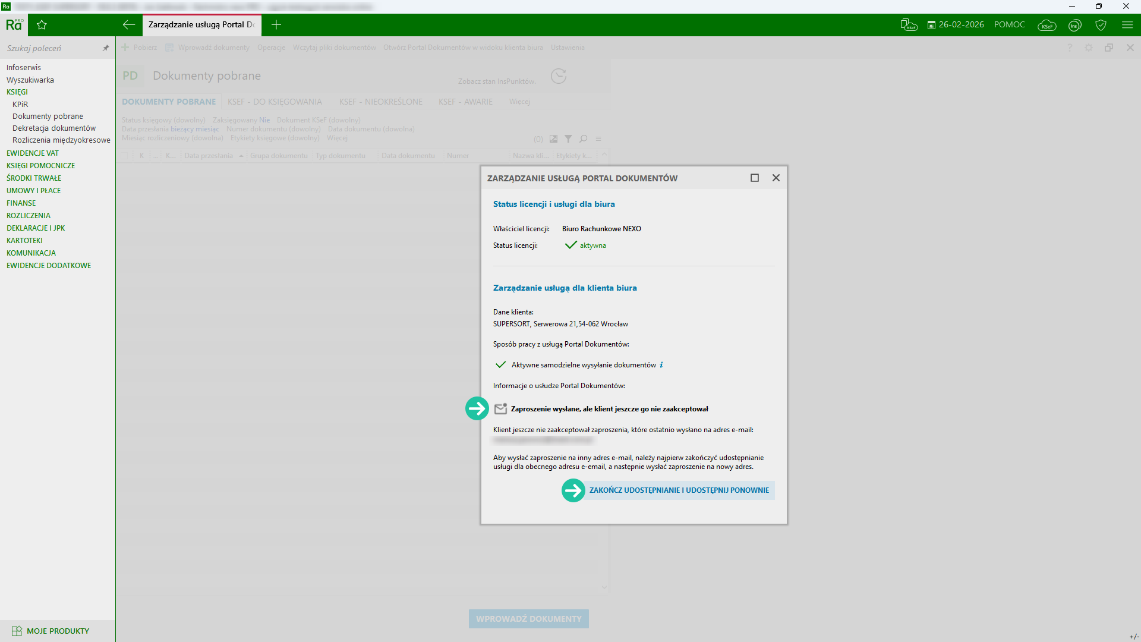Open the shield security icon
Viewport: 1141px width, 642px height.
click(1101, 25)
